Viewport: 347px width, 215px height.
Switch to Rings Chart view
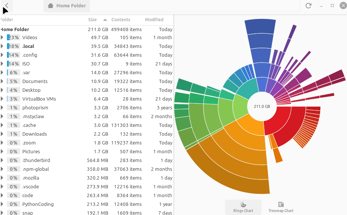[243, 207]
